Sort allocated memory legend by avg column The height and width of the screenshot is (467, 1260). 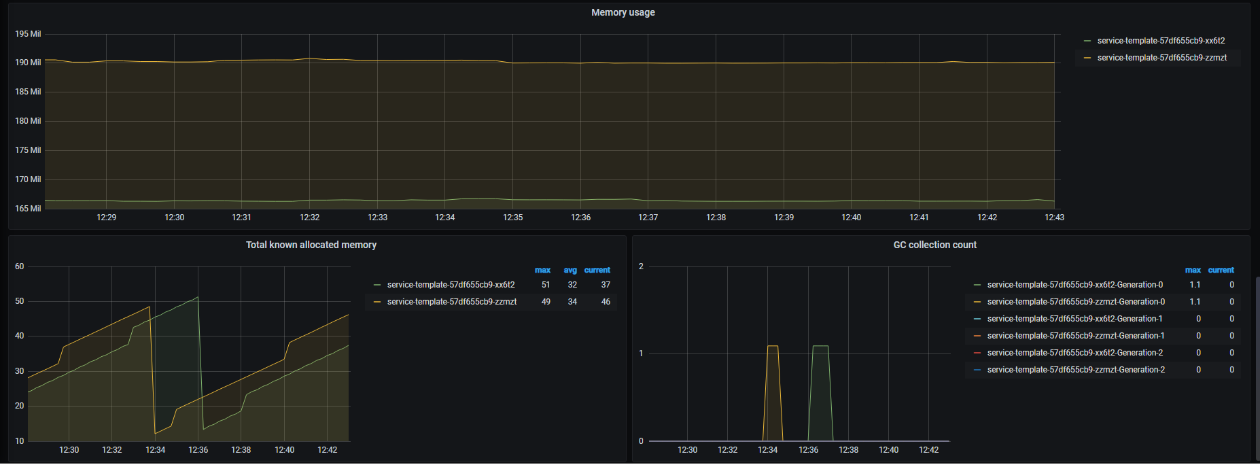click(570, 270)
